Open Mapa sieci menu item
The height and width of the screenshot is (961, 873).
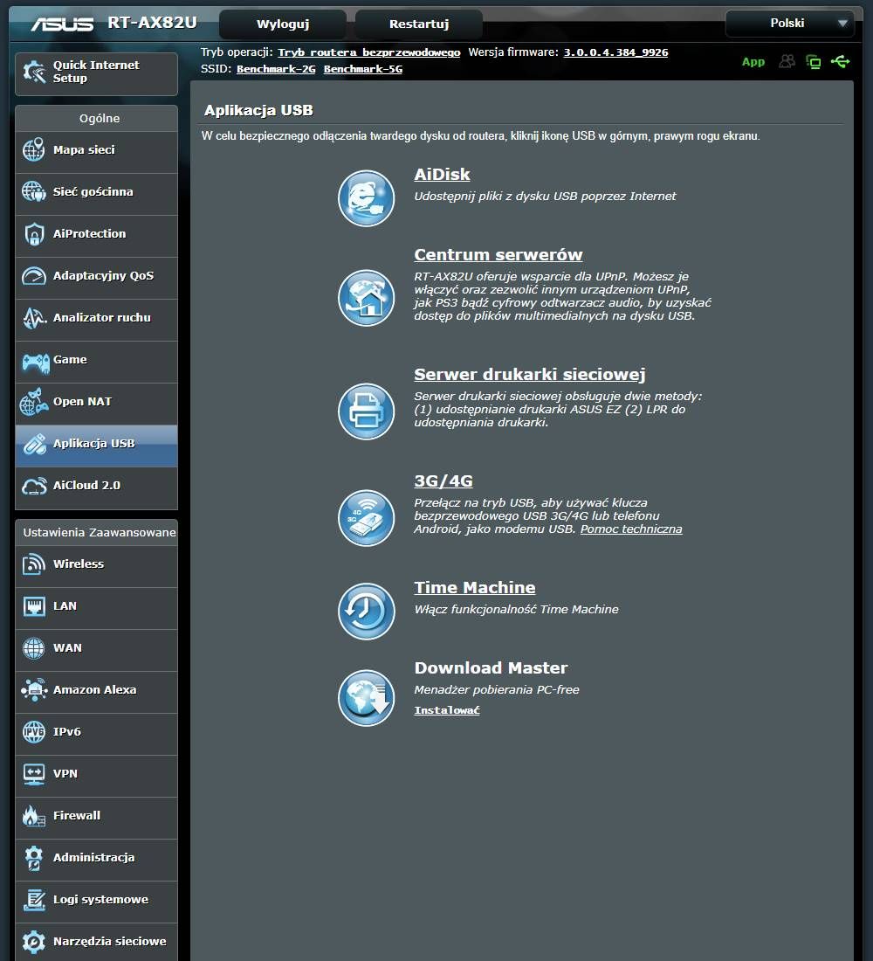click(x=96, y=153)
